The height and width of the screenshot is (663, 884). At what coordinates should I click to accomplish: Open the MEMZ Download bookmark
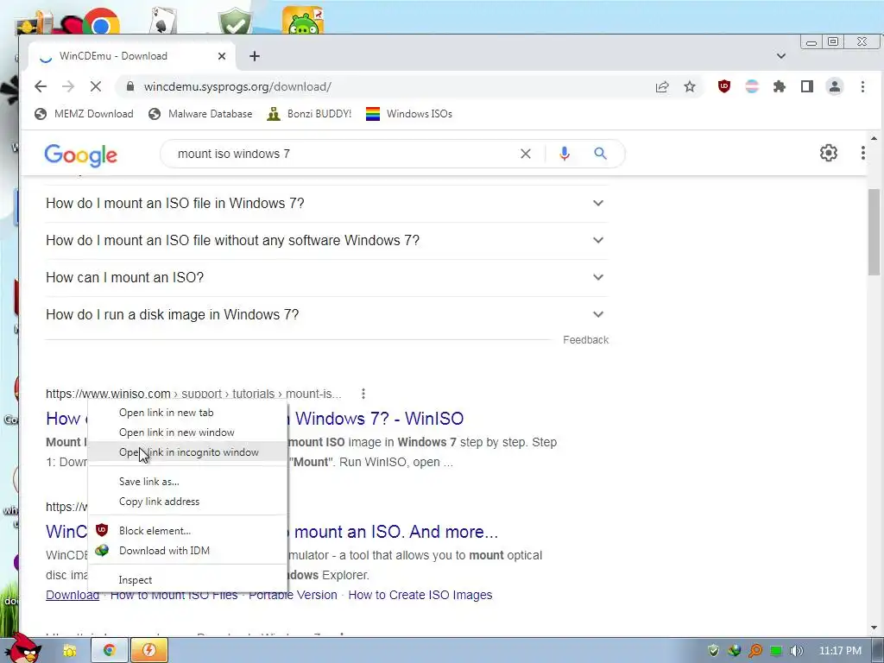[x=84, y=114]
